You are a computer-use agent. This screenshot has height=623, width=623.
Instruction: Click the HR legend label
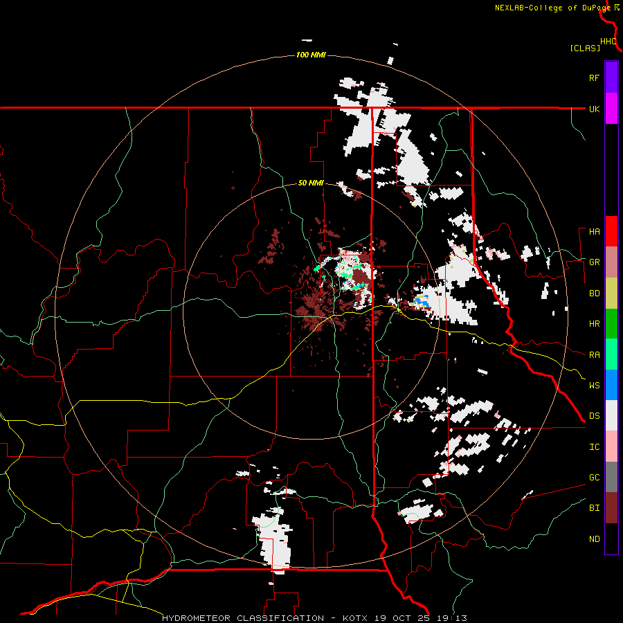click(x=594, y=324)
